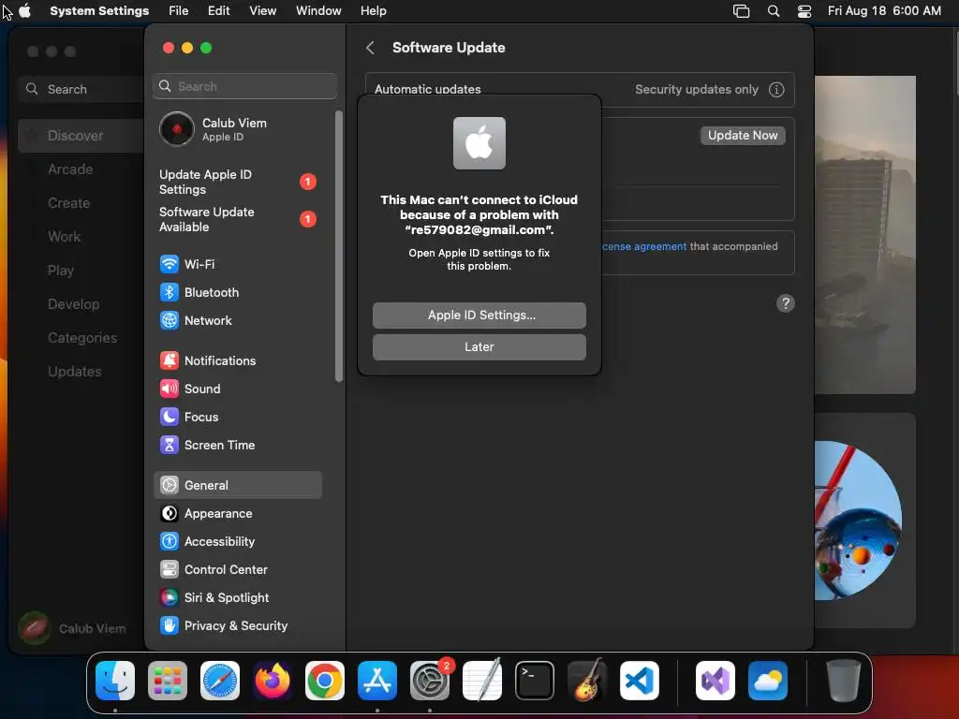Open Sound settings
Viewport: 959px width, 719px height.
pos(237,389)
